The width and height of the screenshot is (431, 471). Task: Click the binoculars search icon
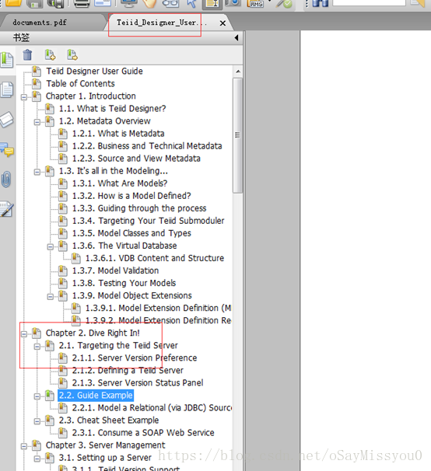point(320,3)
